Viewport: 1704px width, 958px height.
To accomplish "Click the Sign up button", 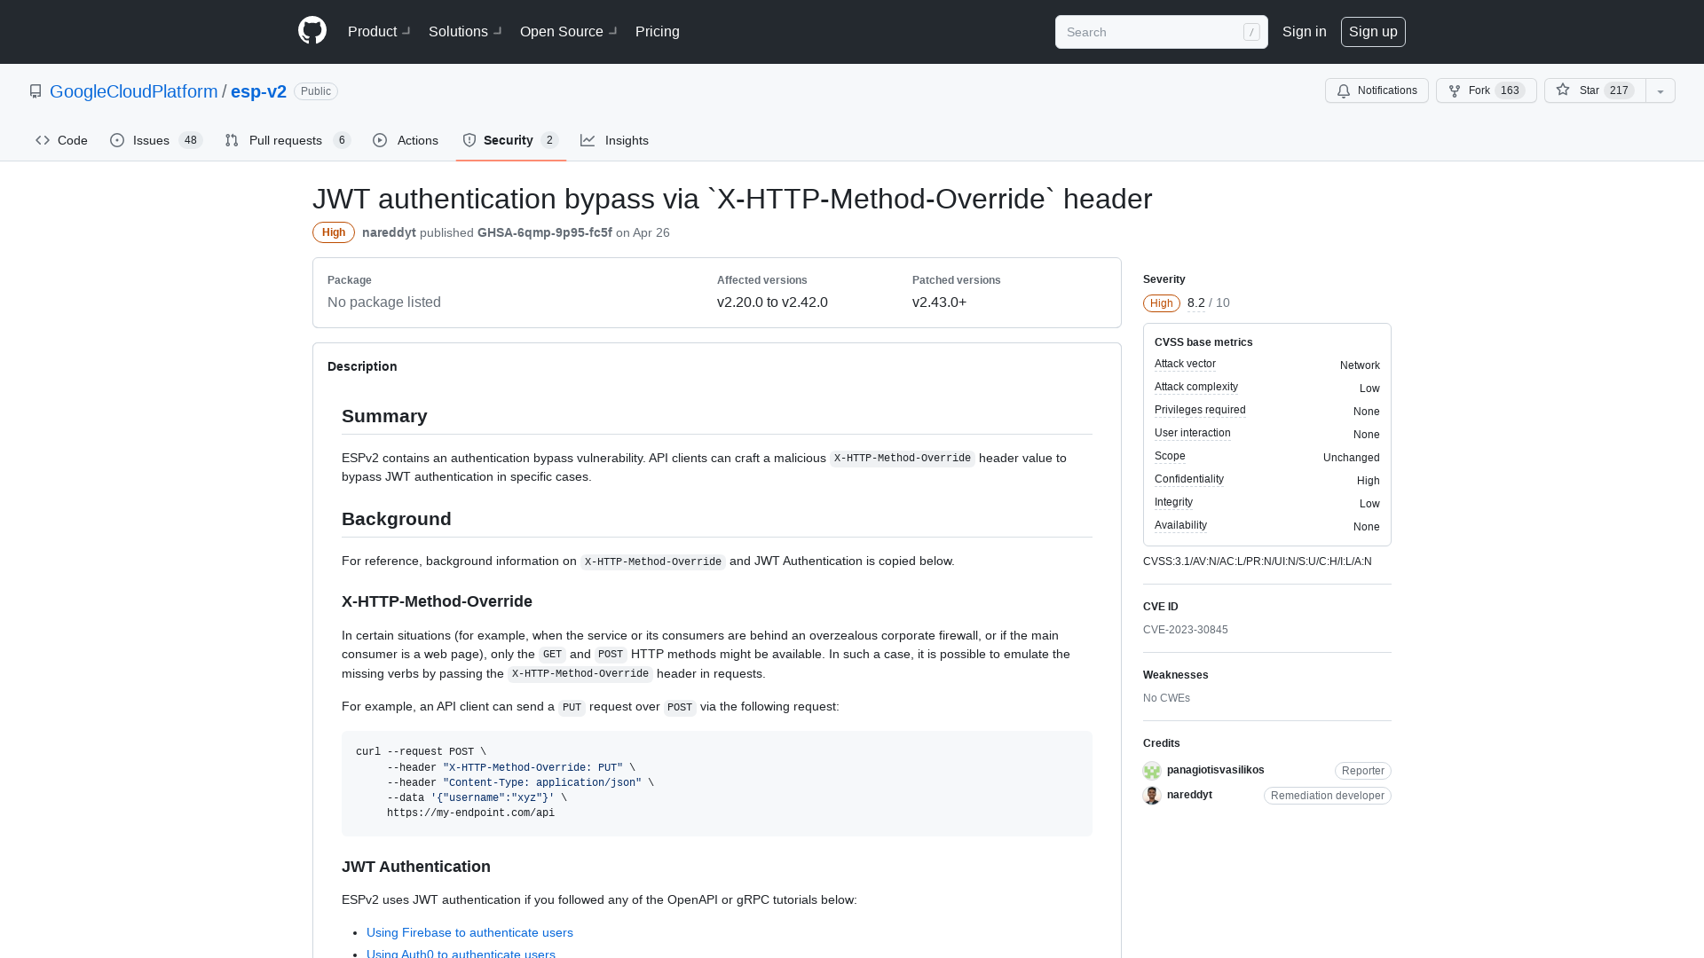I will click(1373, 31).
